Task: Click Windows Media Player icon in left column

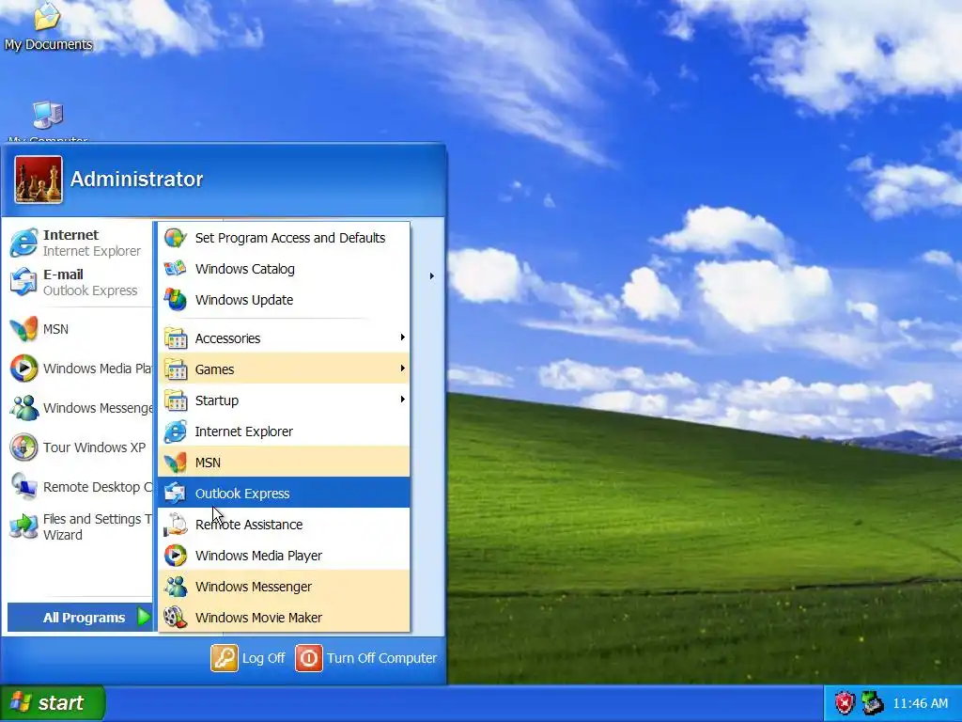Action: [x=23, y=369]
